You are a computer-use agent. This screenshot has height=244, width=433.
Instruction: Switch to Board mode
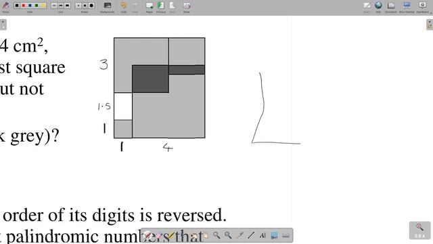click(x=367, y=7)
